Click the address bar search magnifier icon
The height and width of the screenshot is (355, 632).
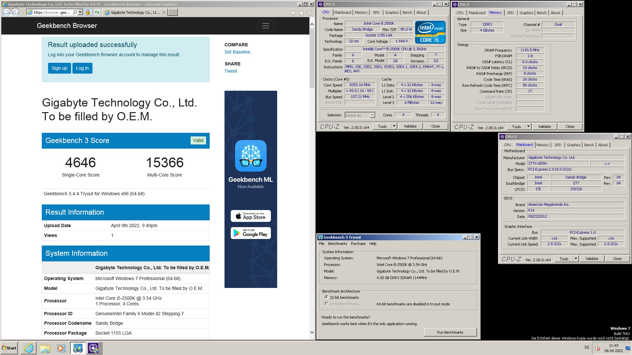[75, 12]
